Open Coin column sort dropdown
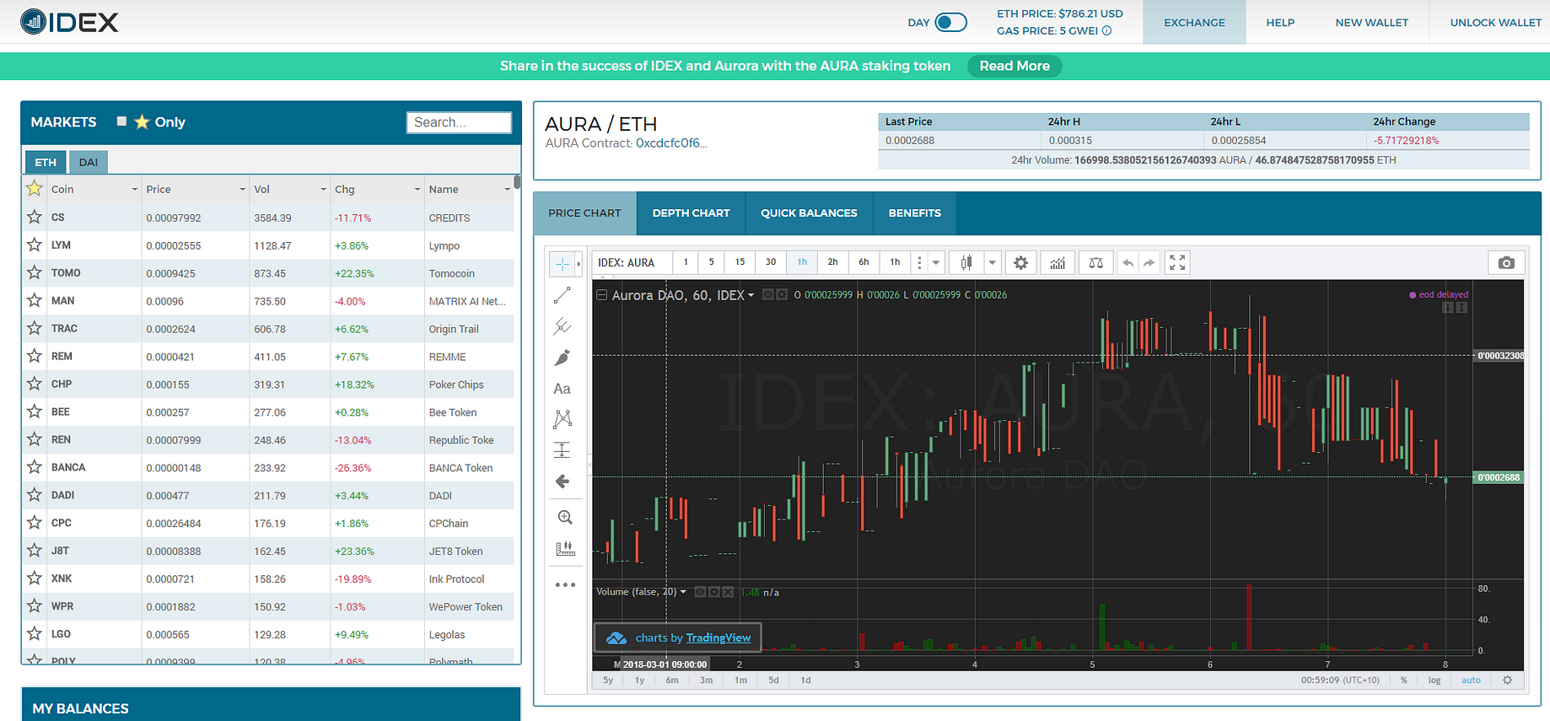 [x=135, y=190]
